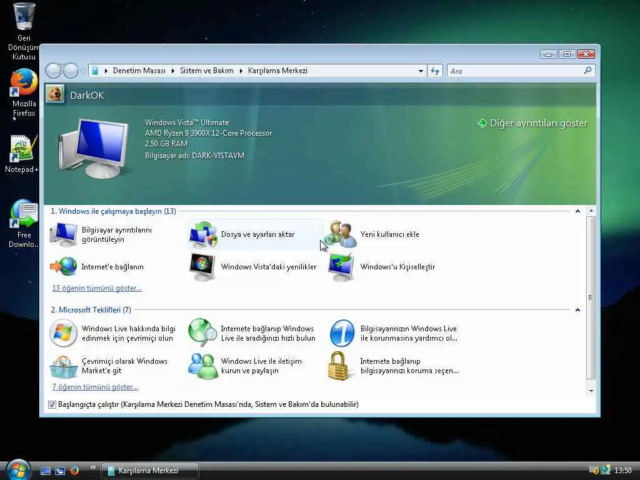Expand the arrow after Denetim Masası breadcrumb

(172, 71)
